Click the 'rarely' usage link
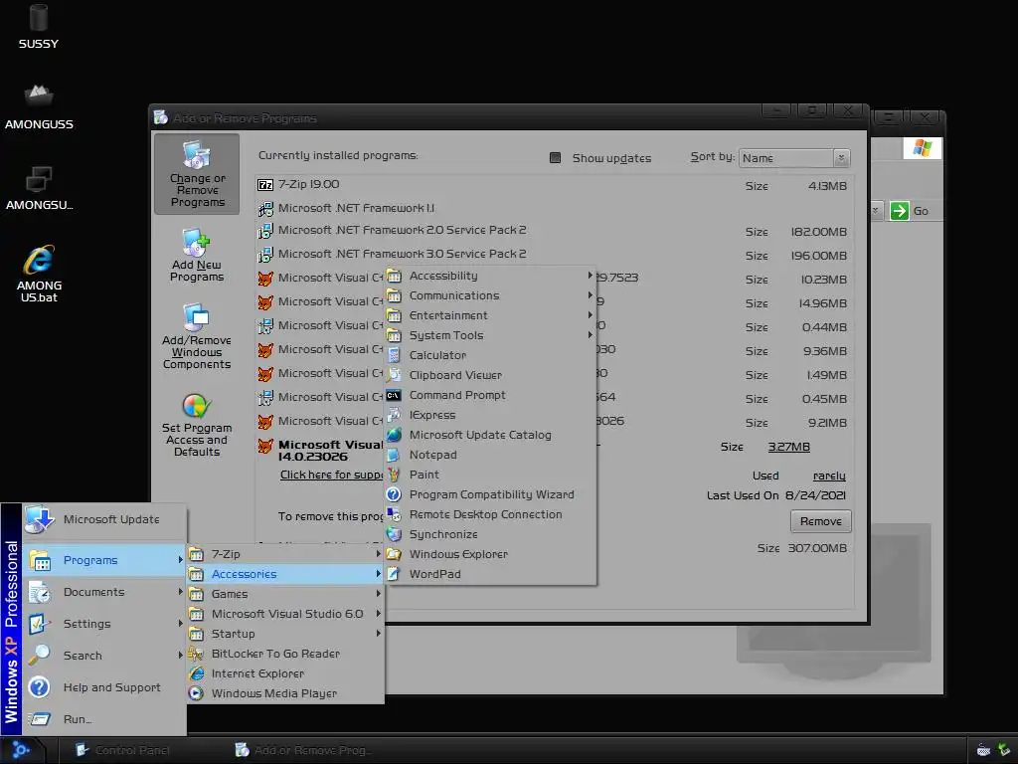The height and width of the screenshot is (764, 1018). (x=829, y=477)
